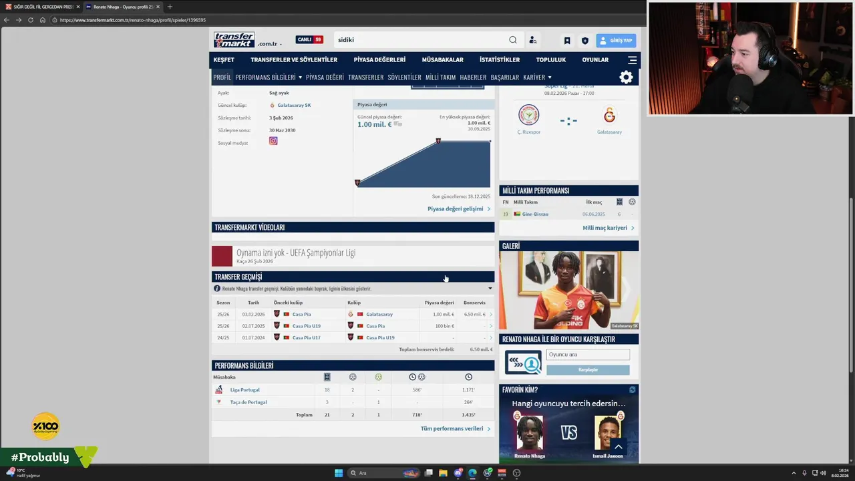Open Transferler ve Söylentiler menu

point(294,59)
